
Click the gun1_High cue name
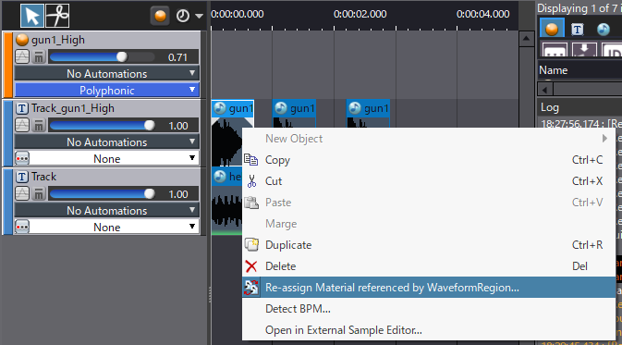coord(58,40)
